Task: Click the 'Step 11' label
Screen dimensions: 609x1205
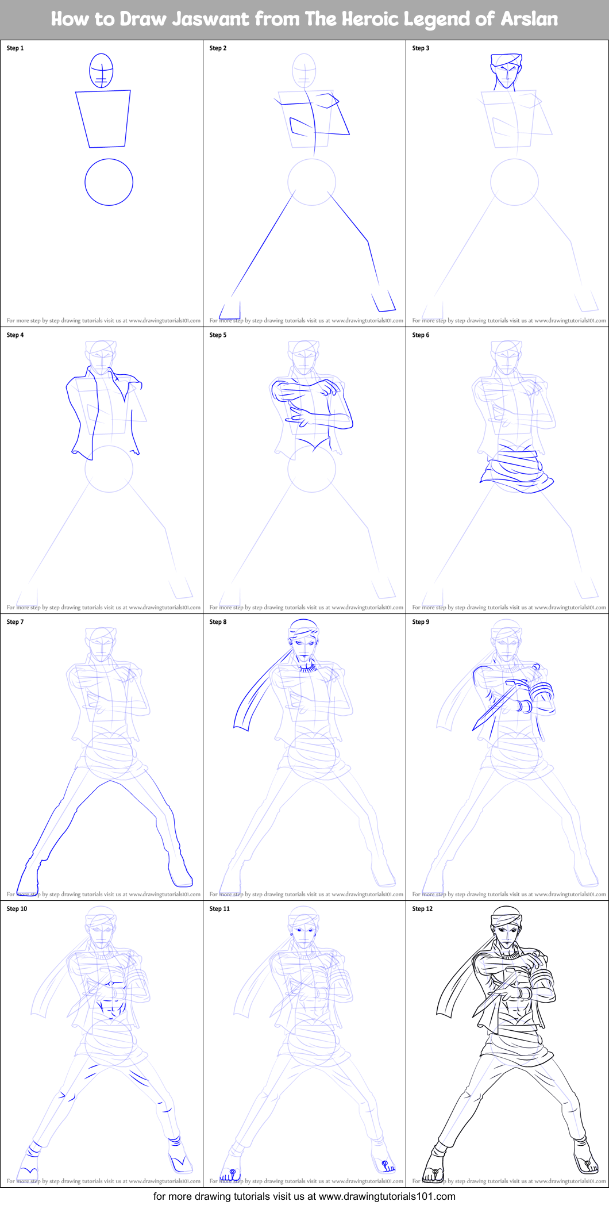Action: (x=219, y=909)
